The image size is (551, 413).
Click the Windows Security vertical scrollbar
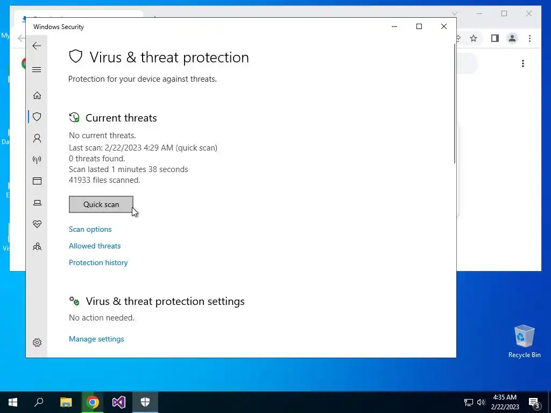455,104
